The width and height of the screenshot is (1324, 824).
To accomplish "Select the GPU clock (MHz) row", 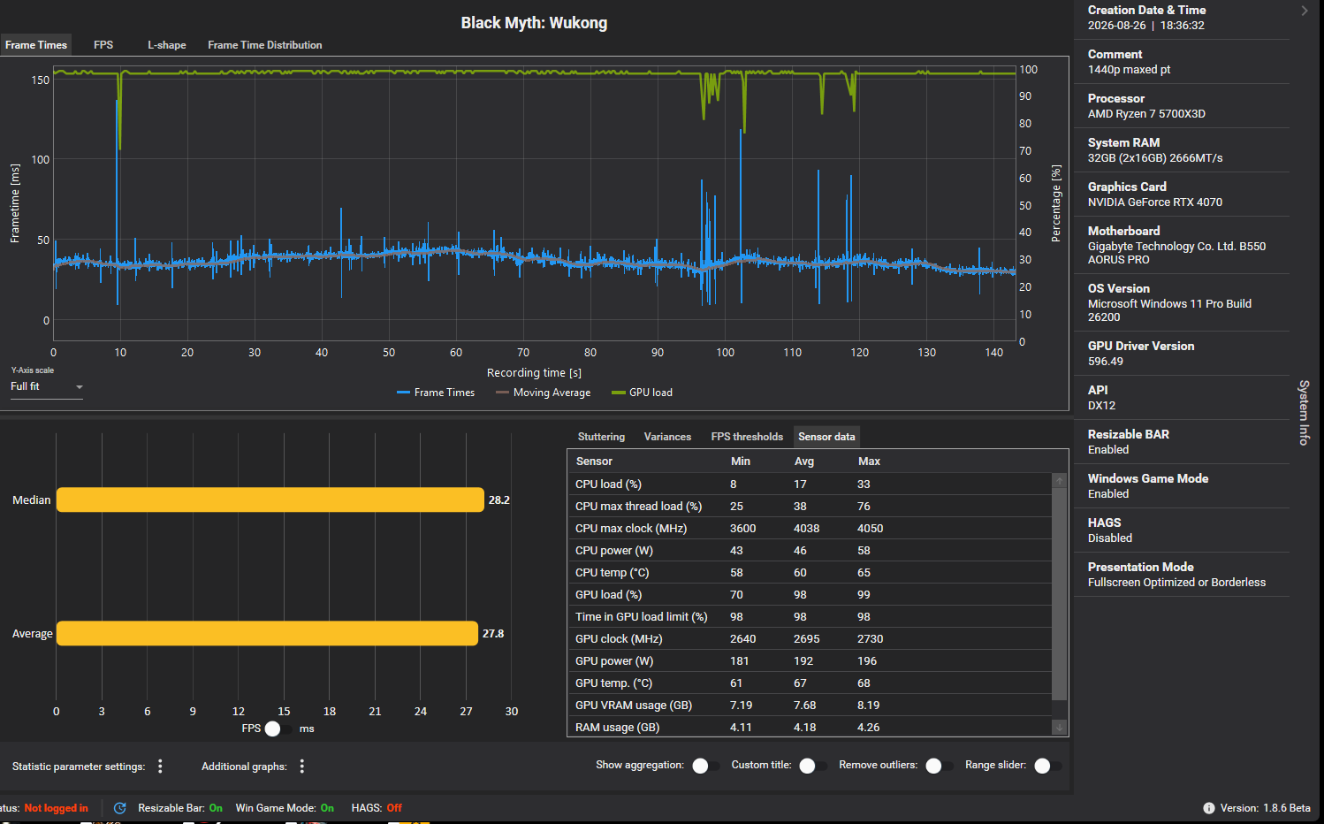I will coord(810,638).
